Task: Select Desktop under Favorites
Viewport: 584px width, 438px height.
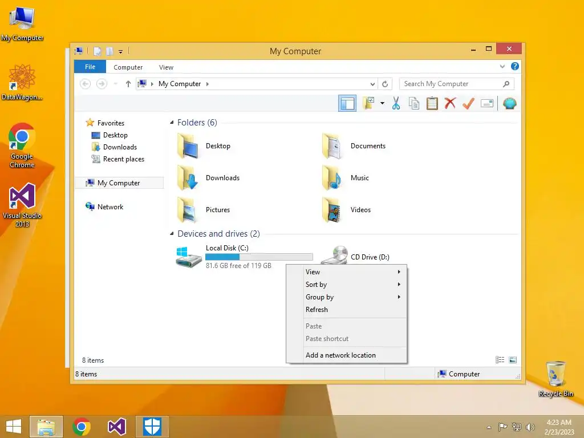Action: click(115, 135)
